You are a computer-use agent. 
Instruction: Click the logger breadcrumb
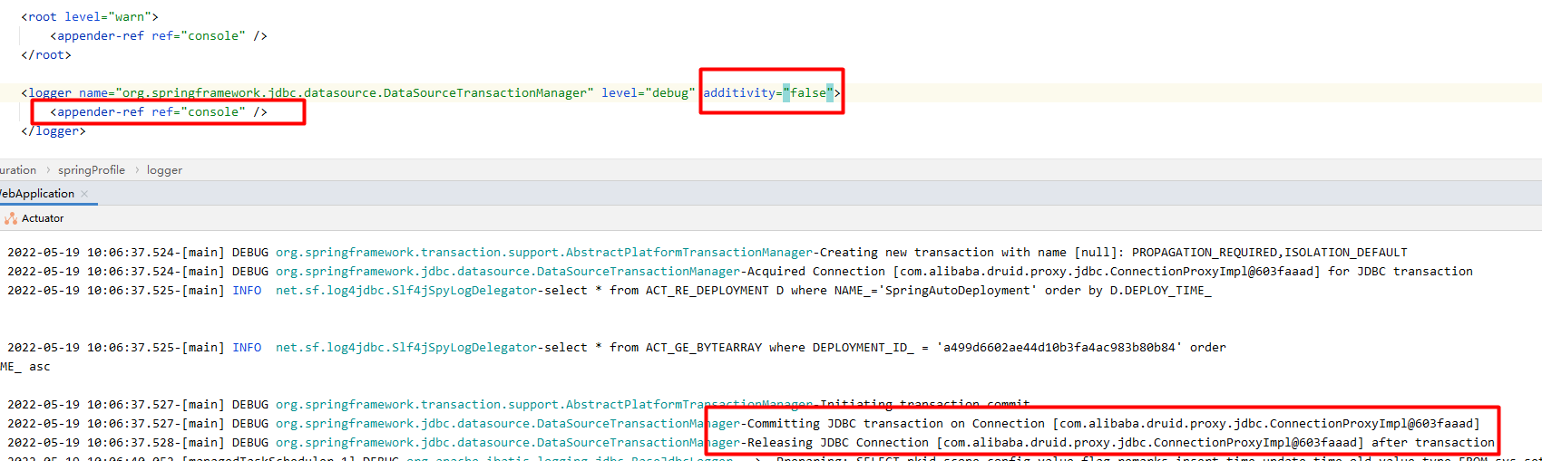[x=164, y=170]
